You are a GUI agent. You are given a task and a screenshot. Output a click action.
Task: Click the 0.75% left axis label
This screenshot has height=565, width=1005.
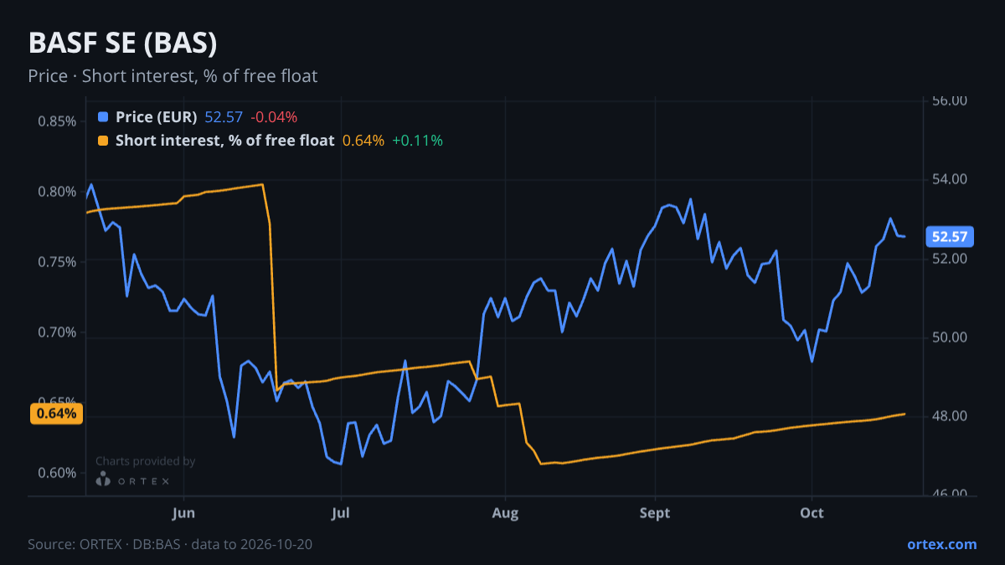[x=57, y=262]
